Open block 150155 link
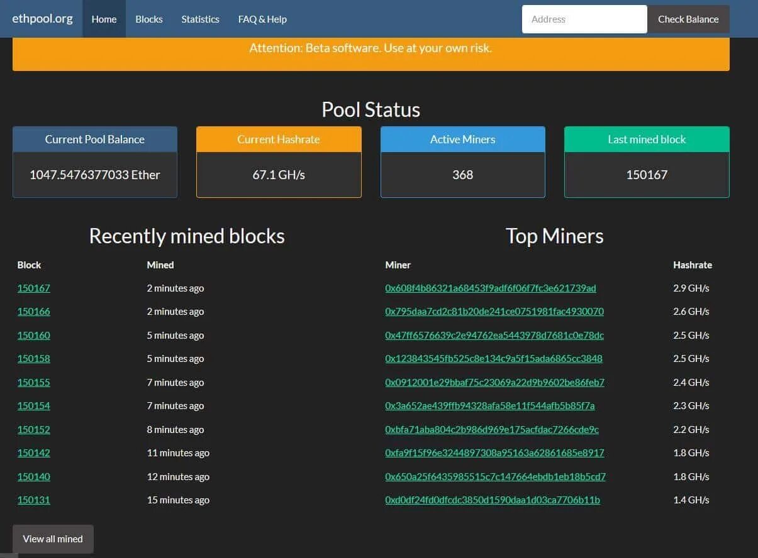 34,383
